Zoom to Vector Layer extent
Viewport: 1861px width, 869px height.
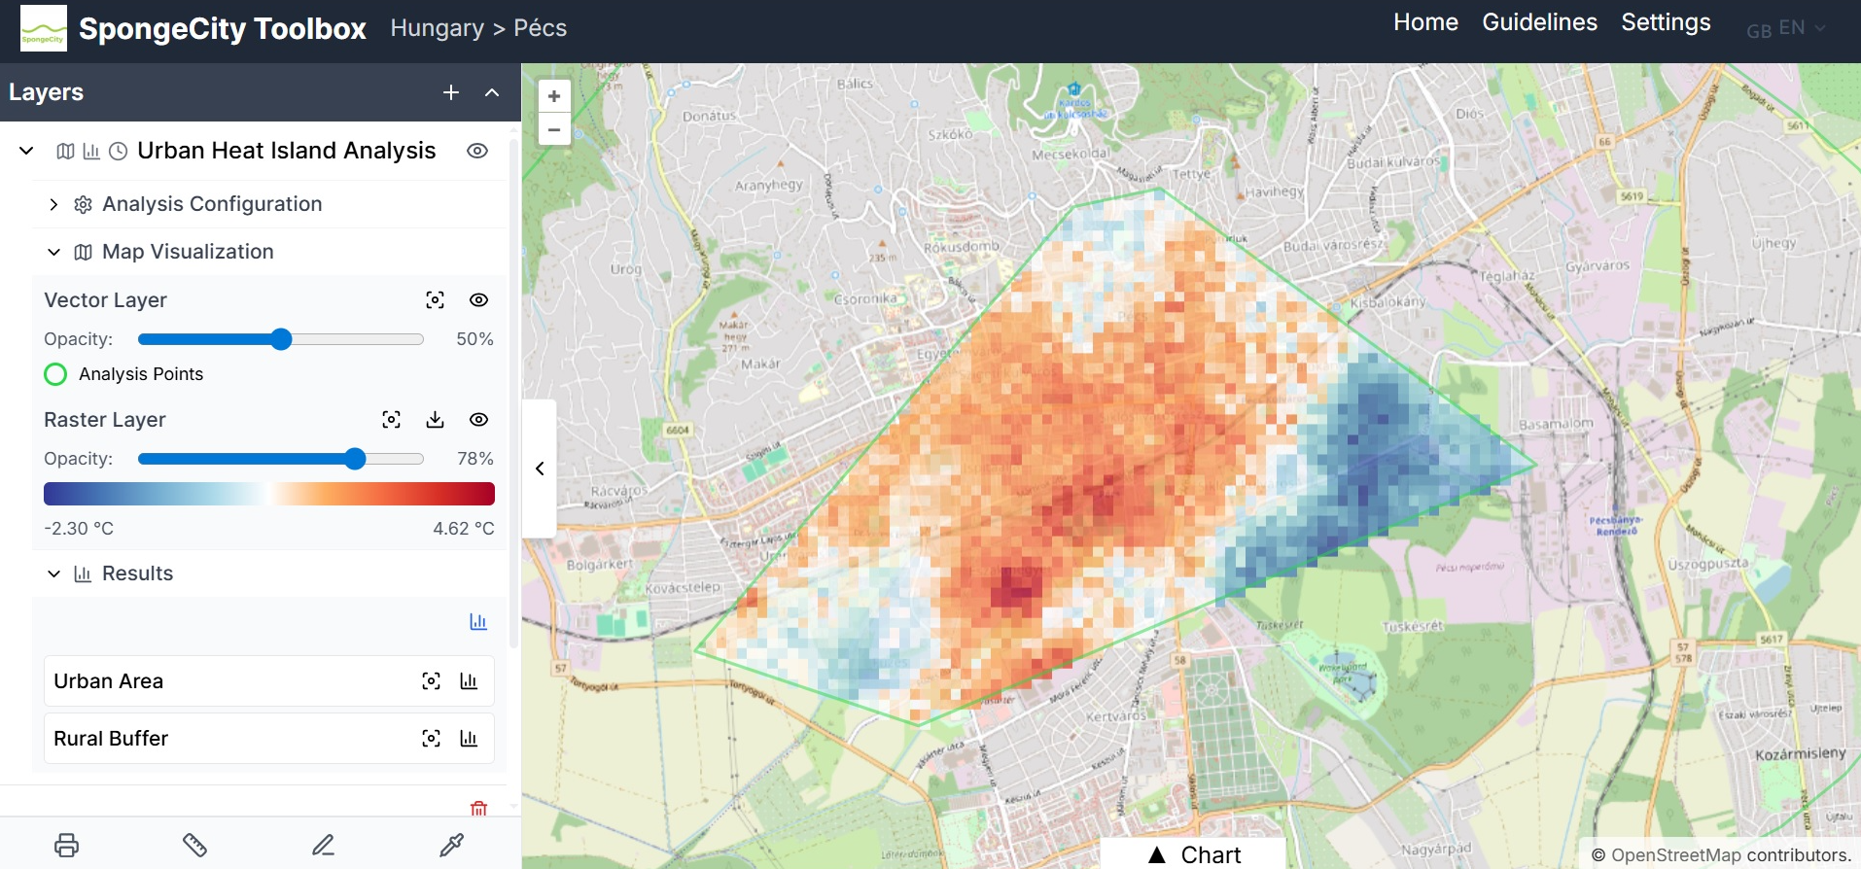tap(435, 300)
